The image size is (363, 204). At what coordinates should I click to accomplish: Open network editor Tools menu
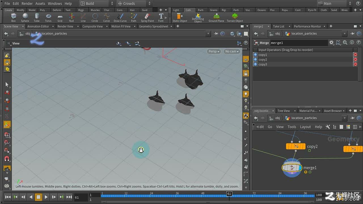pyautogui.click(x=292, y=127)
